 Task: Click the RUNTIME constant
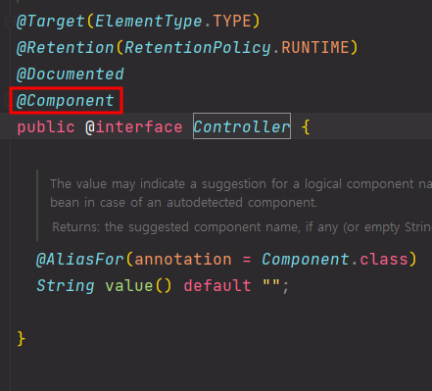click(x=315, y=48)
